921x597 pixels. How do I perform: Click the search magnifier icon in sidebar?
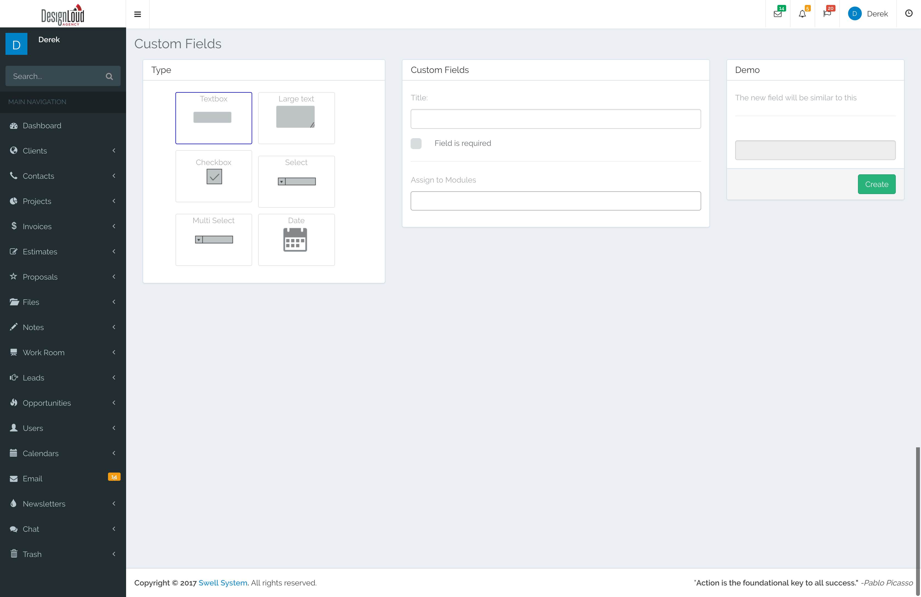click(110, 76)
